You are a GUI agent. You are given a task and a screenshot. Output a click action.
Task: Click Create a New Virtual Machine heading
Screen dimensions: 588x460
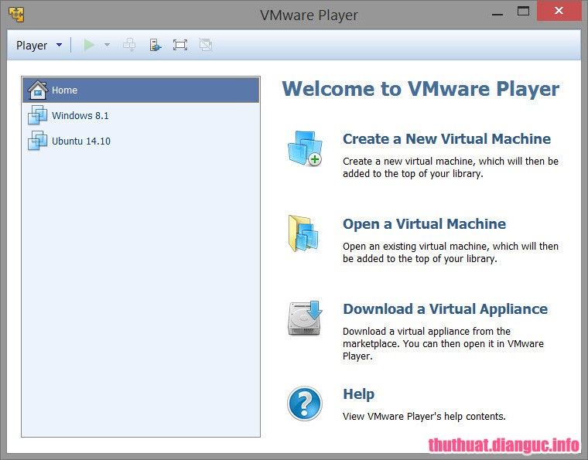tap(446, 139)
